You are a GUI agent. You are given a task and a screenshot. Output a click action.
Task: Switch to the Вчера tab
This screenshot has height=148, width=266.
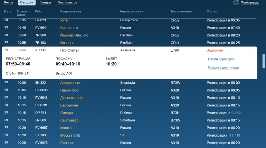[9, 2]
